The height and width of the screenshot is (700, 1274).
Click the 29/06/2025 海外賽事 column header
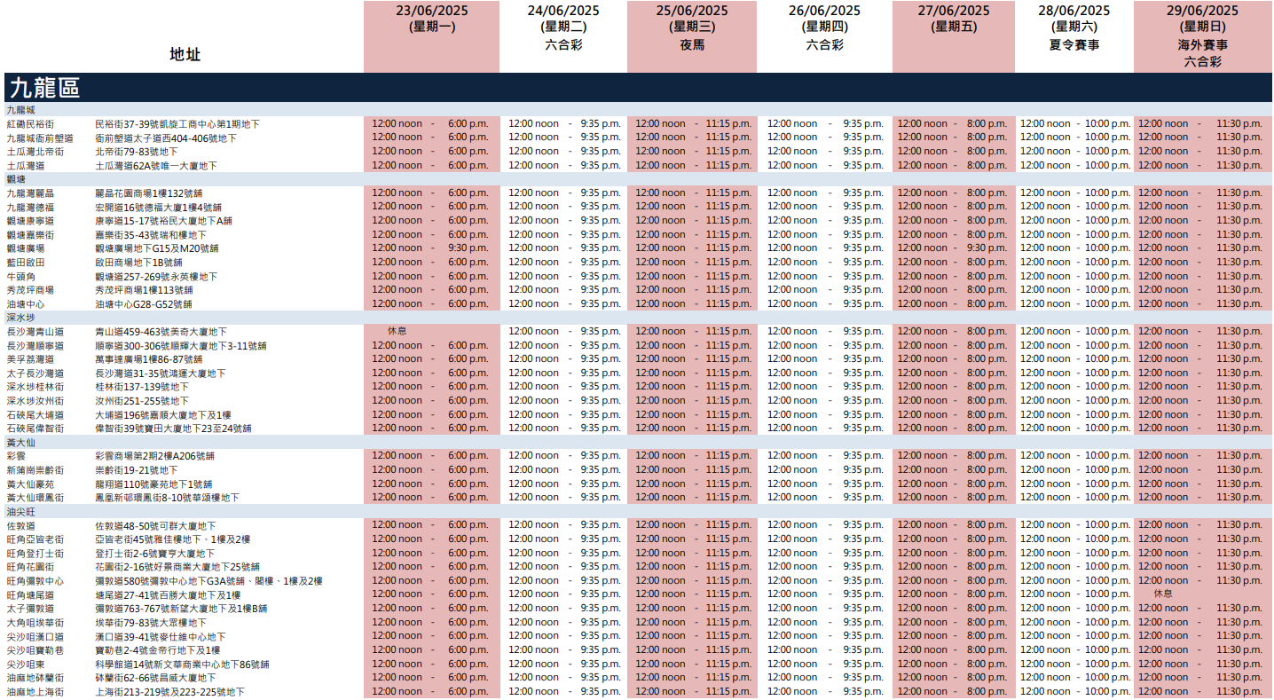1202,35
